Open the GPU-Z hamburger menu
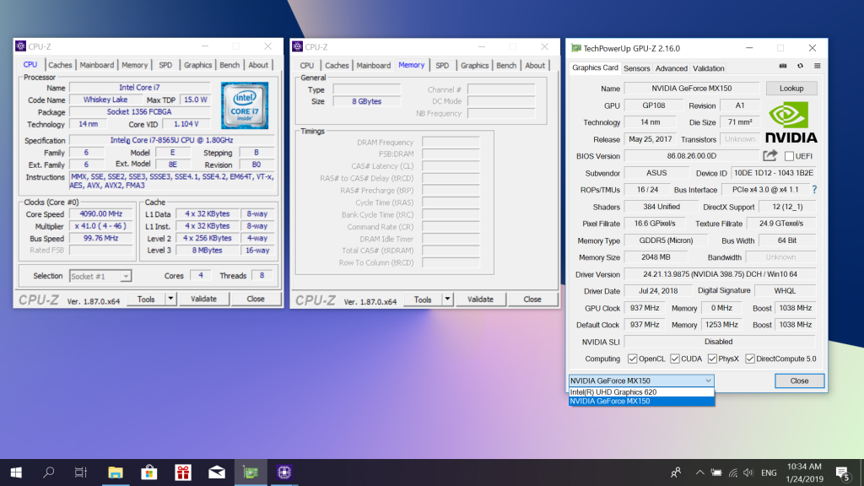This screenshot has height=486, width=864. 817,66
